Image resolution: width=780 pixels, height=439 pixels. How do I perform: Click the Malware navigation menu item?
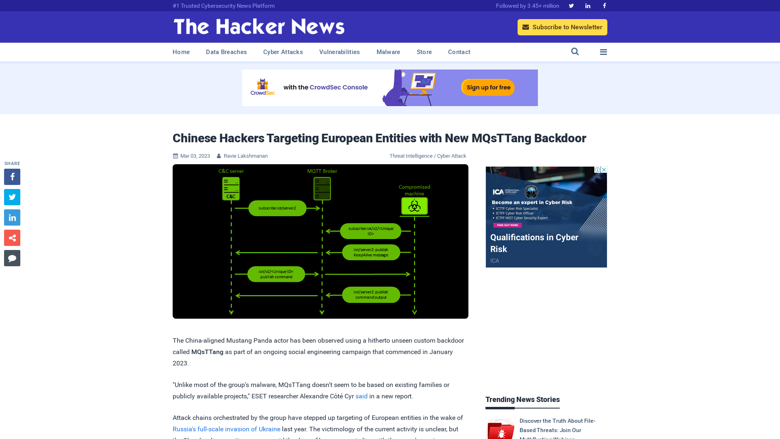point(388,52)
